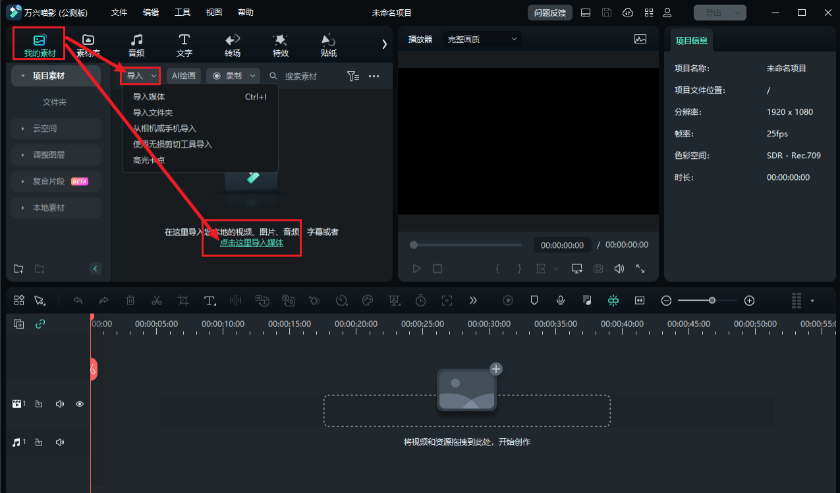Open the 录制 record dropdown

click(252, 76)
